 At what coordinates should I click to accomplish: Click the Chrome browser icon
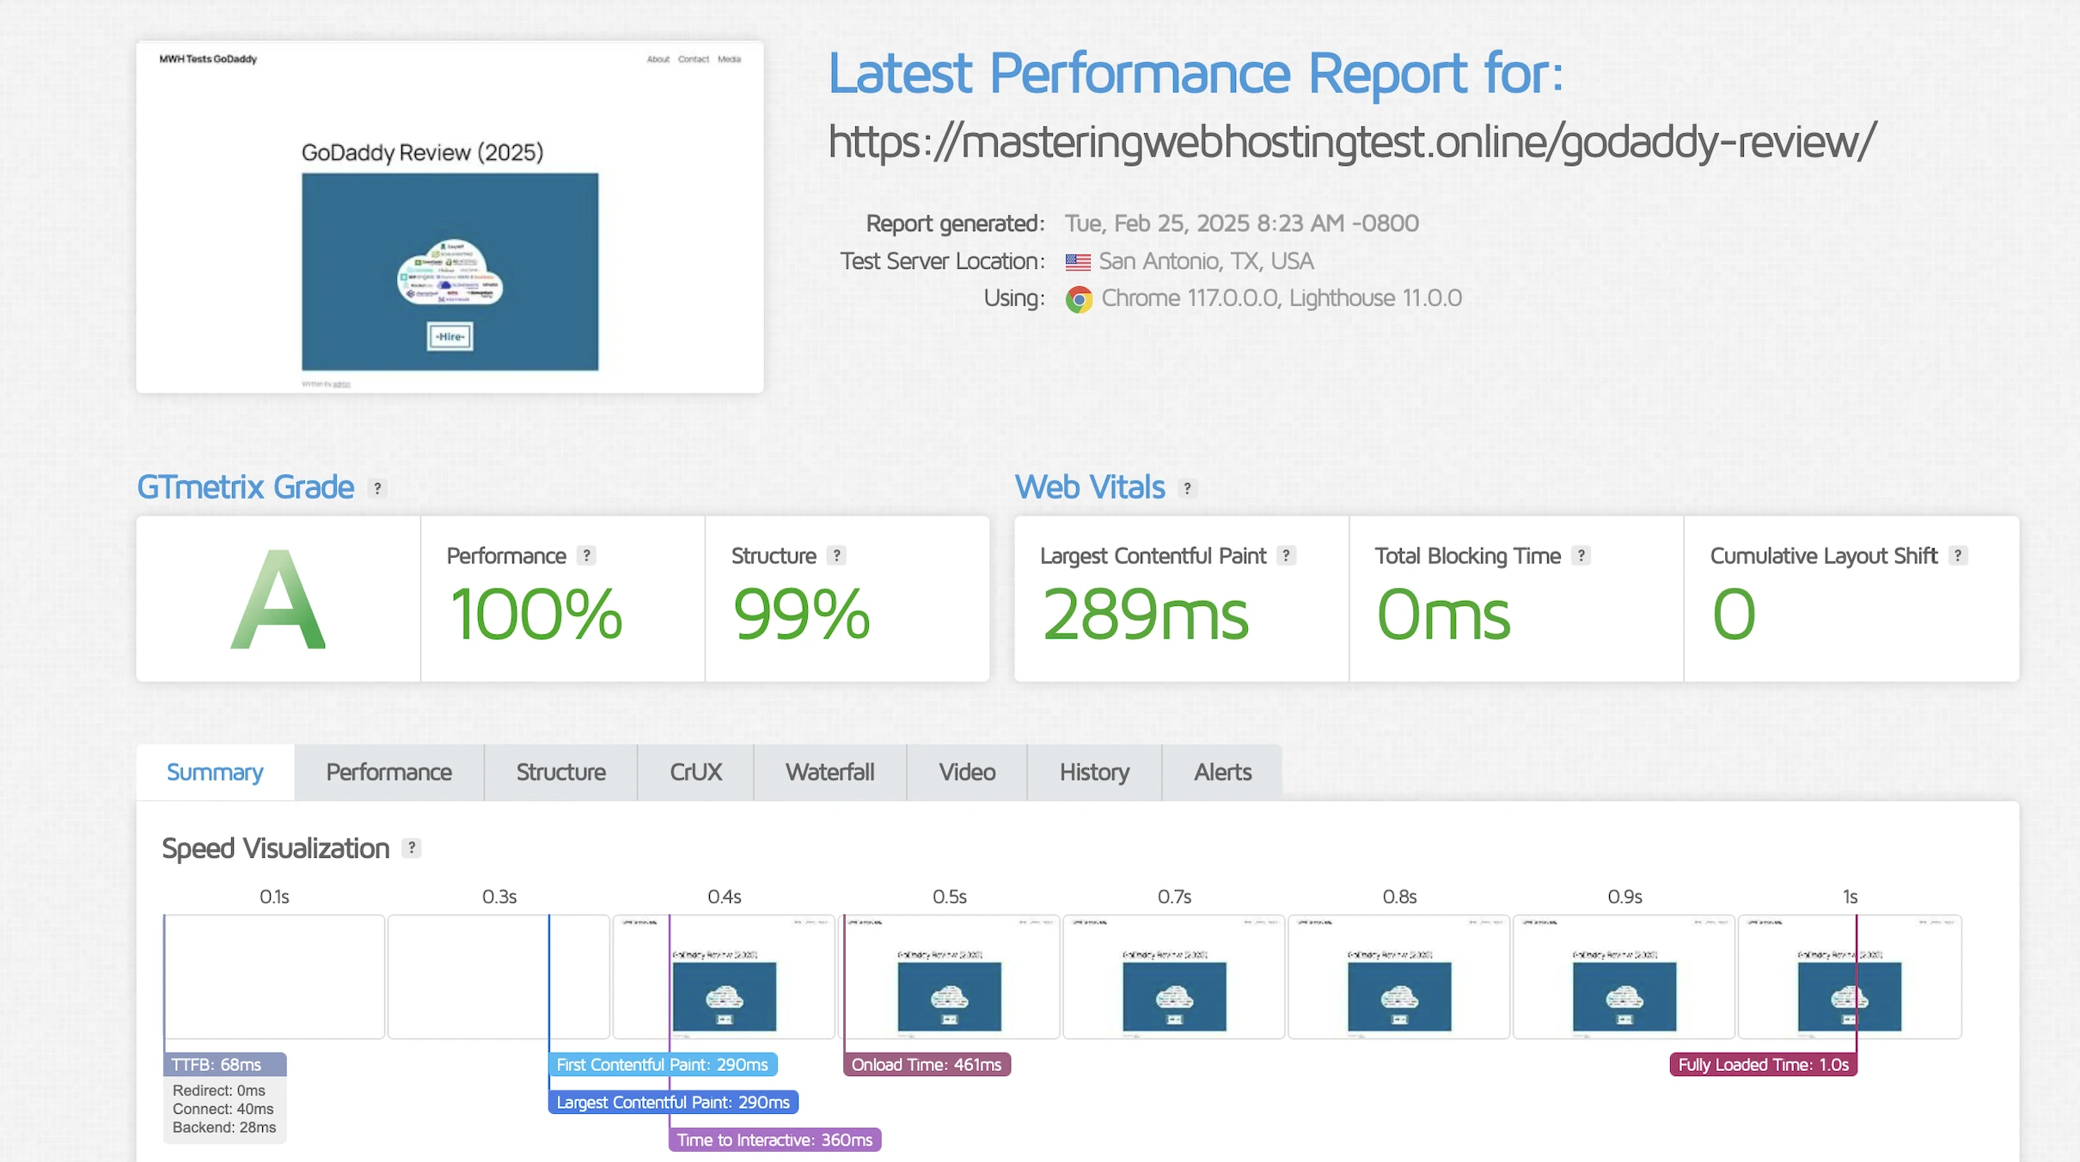point(1079,299)
